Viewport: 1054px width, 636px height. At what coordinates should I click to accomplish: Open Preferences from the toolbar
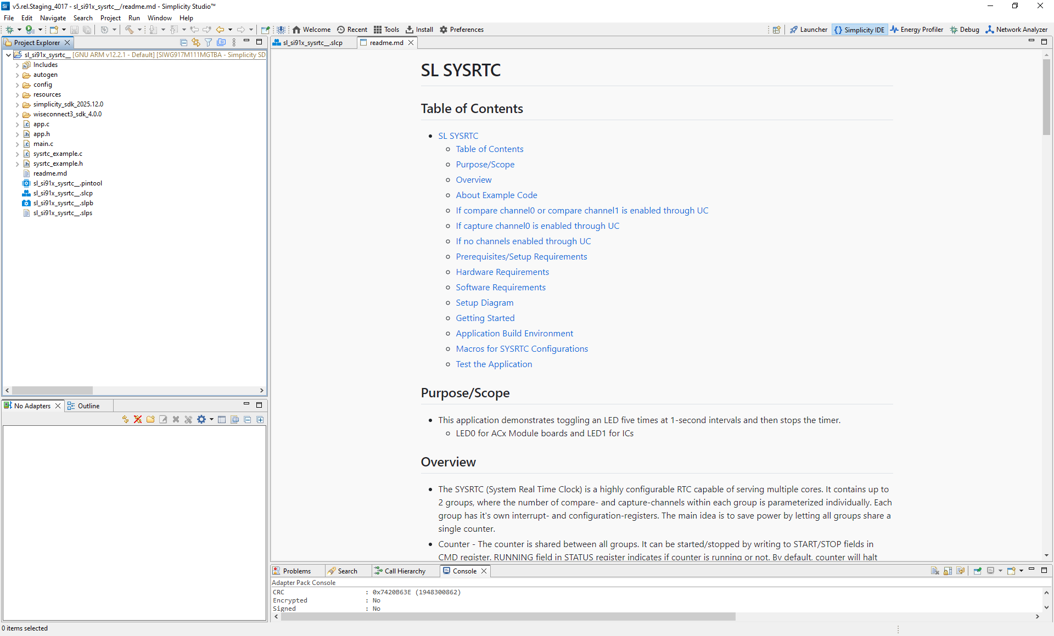tap(462, 30)
